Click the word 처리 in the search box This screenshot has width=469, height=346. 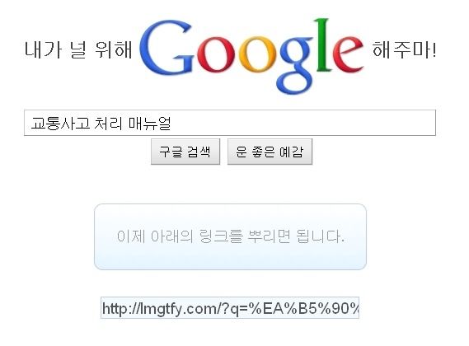108,123
